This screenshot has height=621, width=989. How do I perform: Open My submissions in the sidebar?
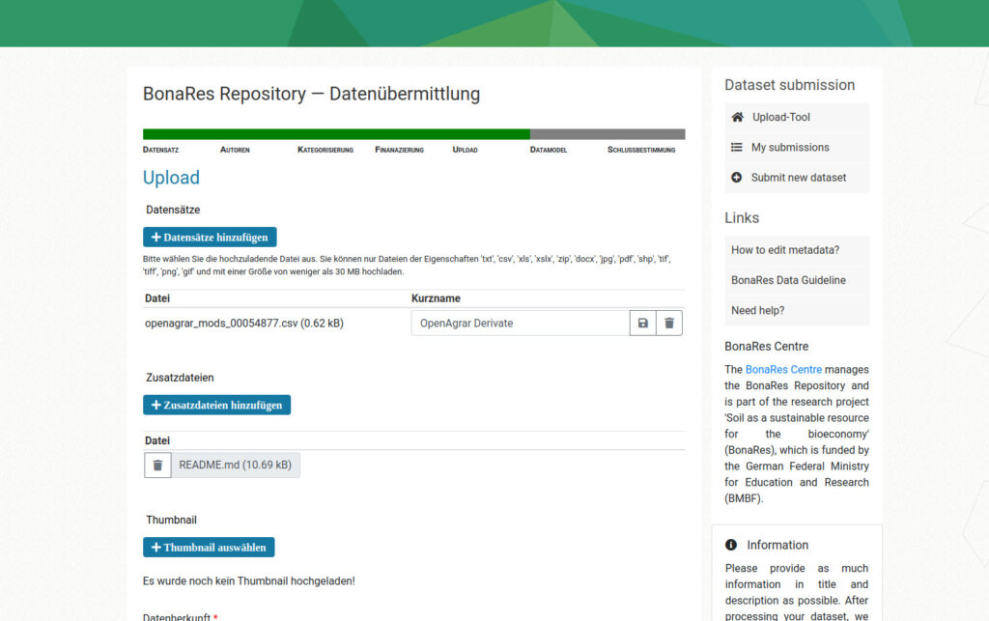[797, 148]
